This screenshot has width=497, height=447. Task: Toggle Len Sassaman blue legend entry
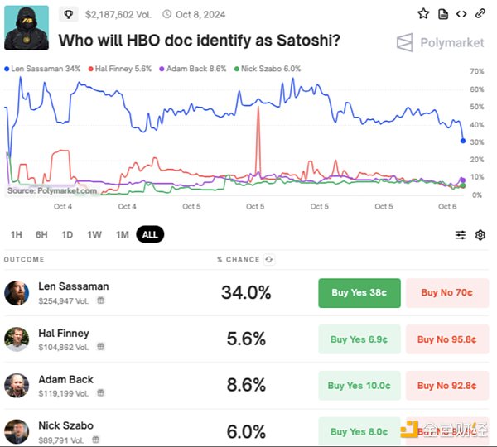pyautogui.click(x=43, y=68)
